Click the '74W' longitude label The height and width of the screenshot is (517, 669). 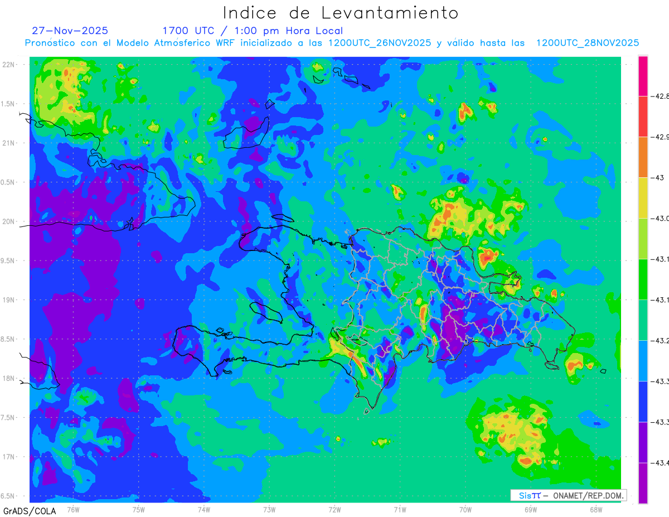point(204,509)
